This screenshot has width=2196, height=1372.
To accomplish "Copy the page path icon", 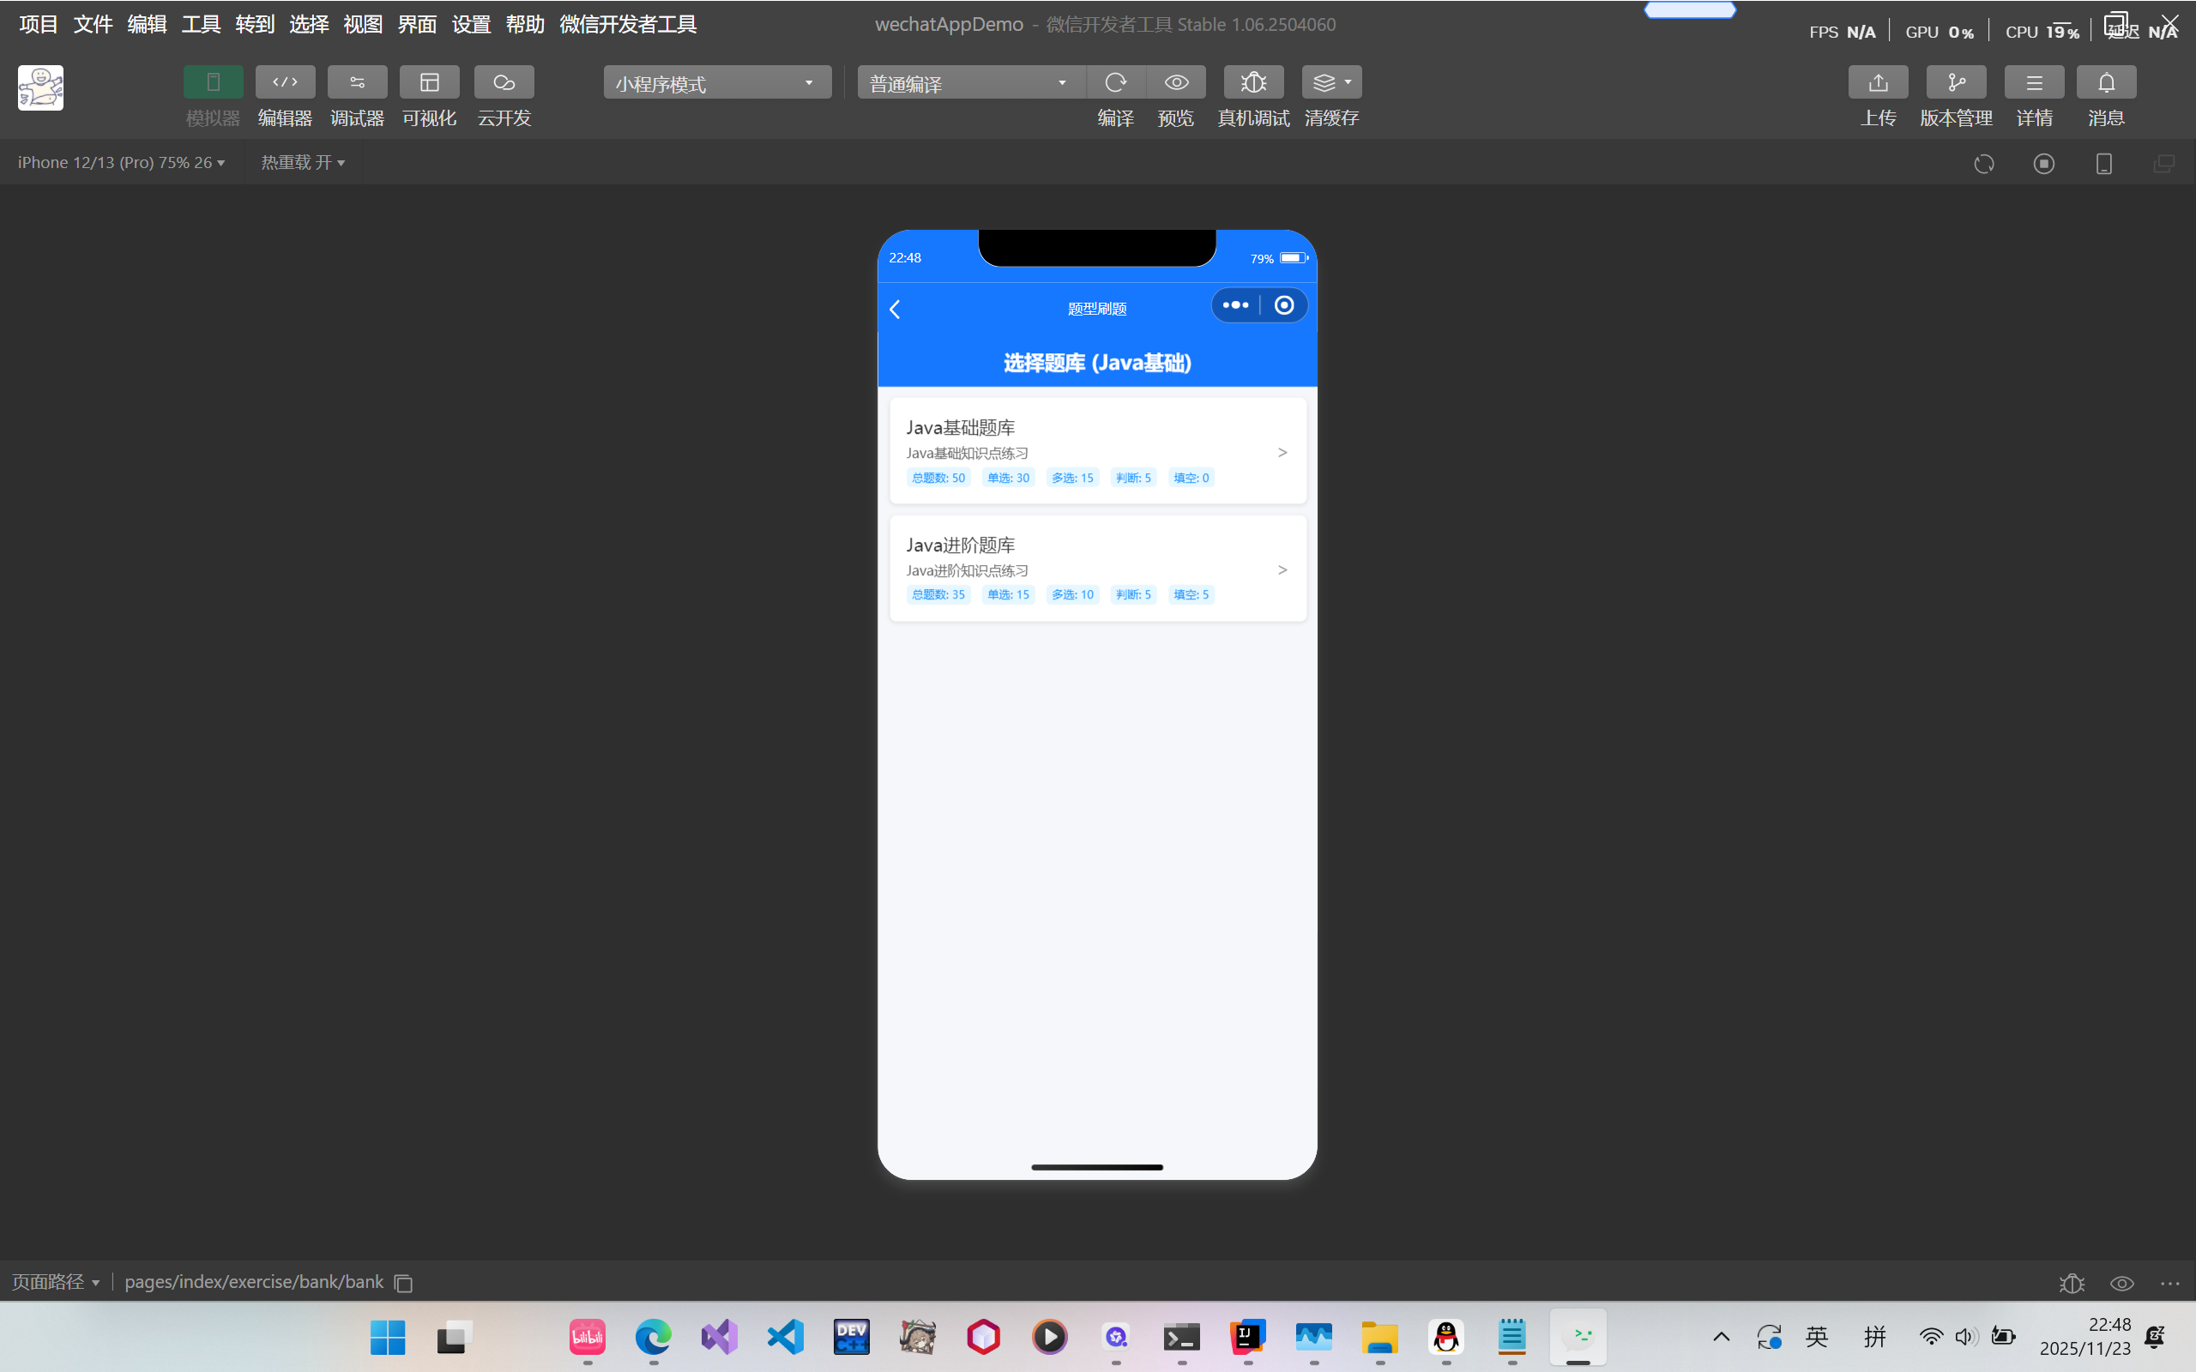I will point(404,1283).
